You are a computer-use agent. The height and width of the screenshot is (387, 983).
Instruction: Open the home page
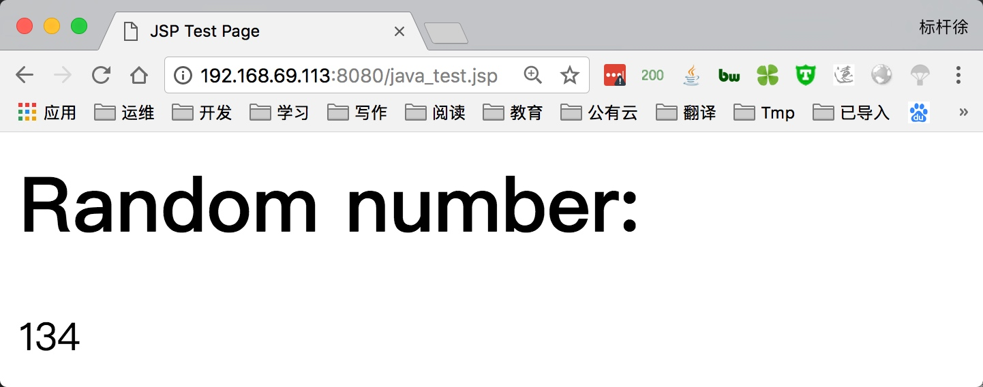click(x=139, y=75)
